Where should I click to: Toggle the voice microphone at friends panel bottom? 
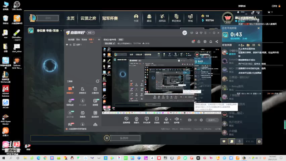[240, 141]
